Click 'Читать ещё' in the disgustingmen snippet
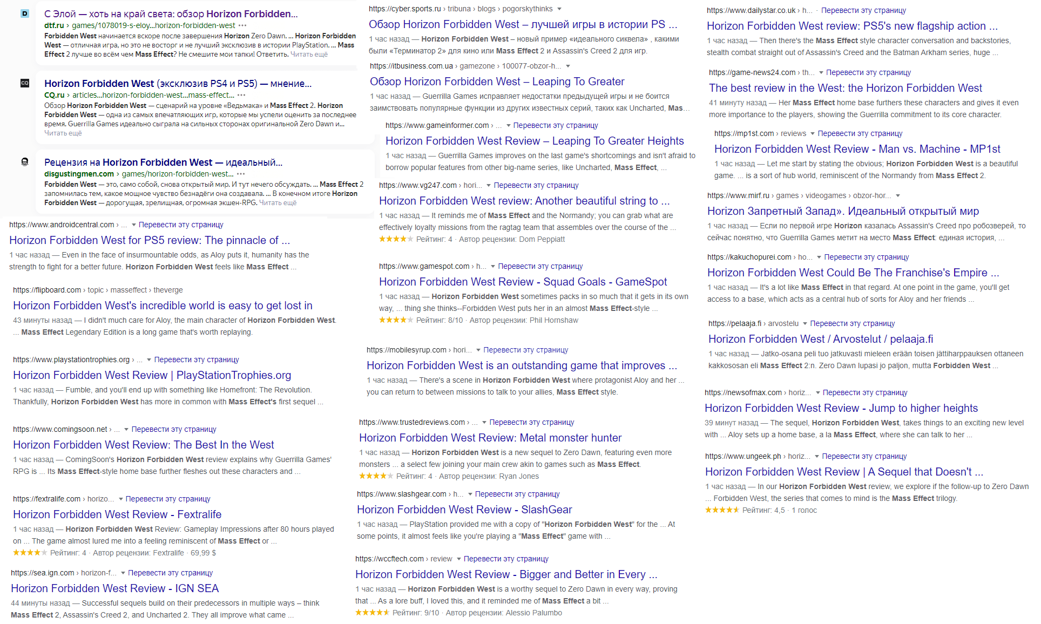Screen dimensions: 1041x624 pyautogui.click(x=278, y=202)
